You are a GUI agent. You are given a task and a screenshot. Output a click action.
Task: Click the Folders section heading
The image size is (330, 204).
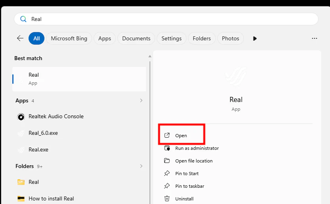[x=25, y=166]
